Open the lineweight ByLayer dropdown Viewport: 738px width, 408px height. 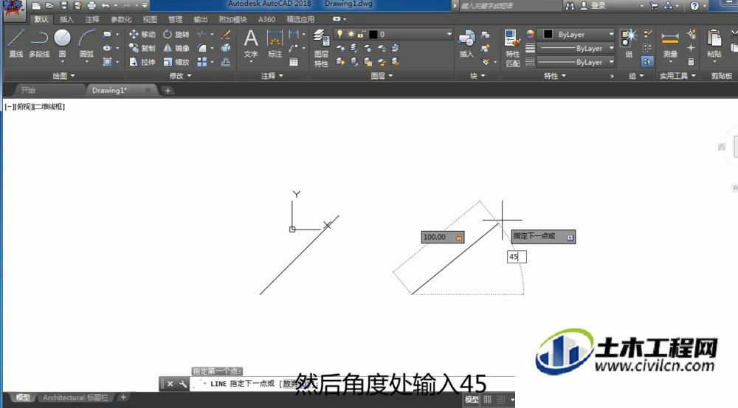[x=576, y=48]
